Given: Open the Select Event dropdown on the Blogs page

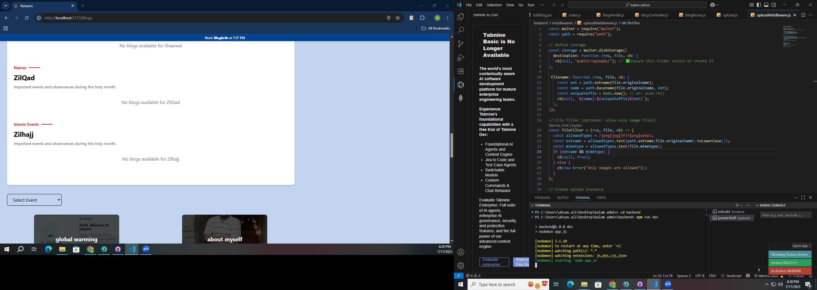Looking at the screenshot, I should coord(34,200).
